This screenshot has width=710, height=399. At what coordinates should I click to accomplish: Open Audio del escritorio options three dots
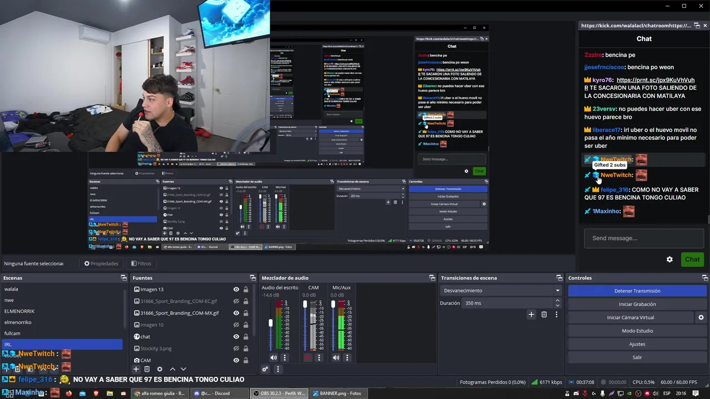285,358
